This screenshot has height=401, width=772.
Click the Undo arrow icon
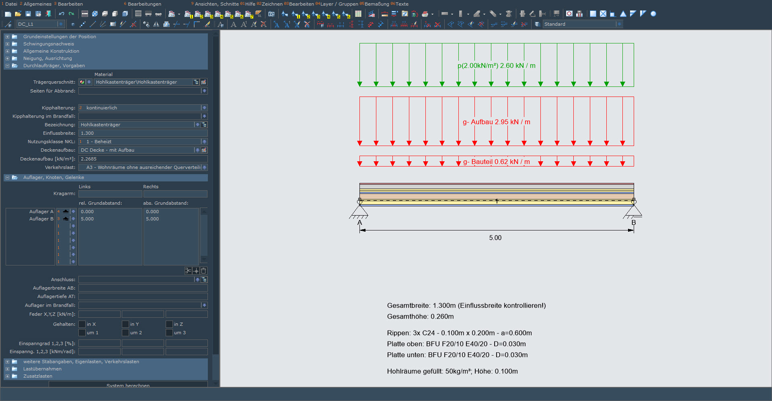(62, 14)
